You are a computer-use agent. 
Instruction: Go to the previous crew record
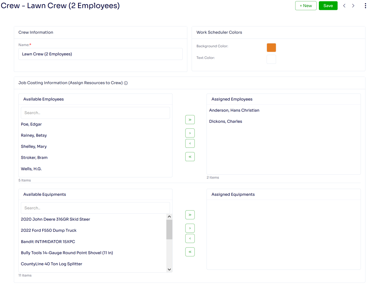[x=344, y=6]
